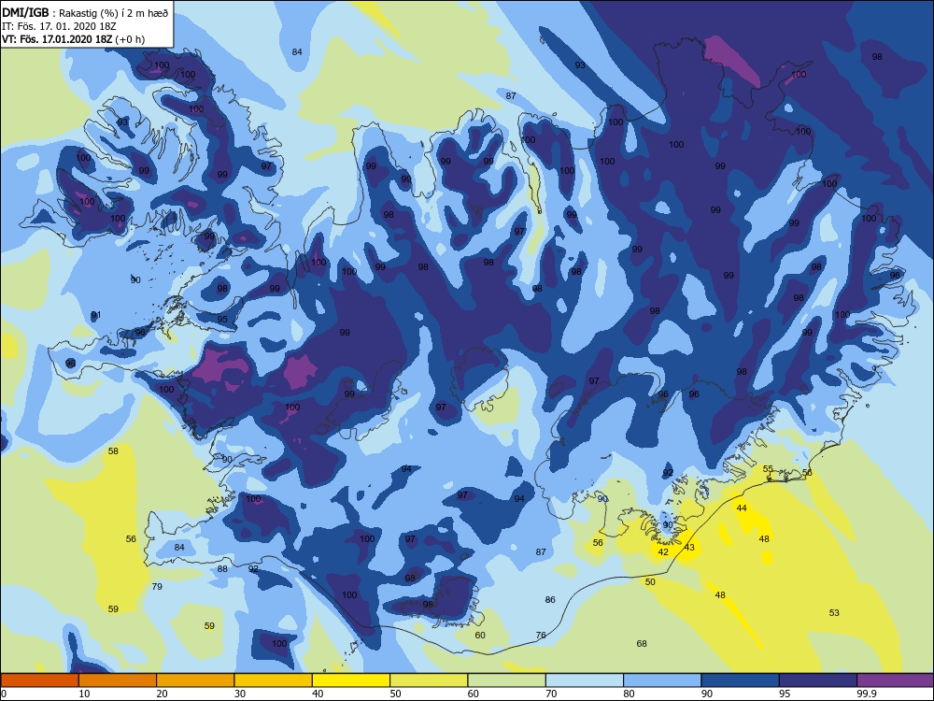Pick the map humidity value 43
The image size is (934, 701).
tap(689, 547)
